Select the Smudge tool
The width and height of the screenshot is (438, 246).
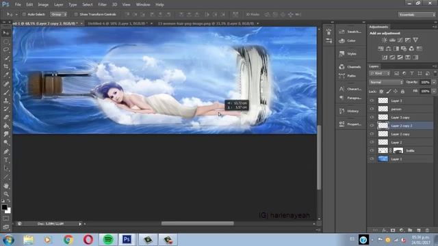pos(6,134)
